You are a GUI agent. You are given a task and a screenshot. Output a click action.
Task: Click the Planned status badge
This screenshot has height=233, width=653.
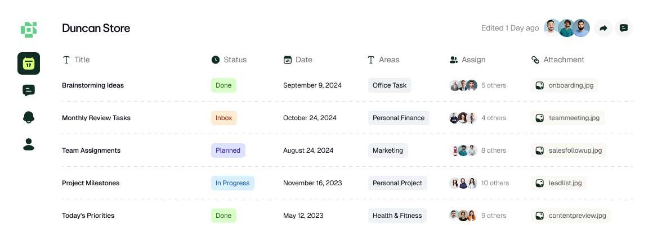[228, 150]
